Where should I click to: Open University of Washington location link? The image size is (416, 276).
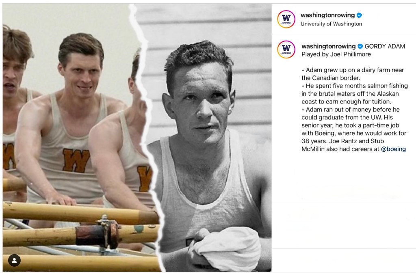coord(331,24)
